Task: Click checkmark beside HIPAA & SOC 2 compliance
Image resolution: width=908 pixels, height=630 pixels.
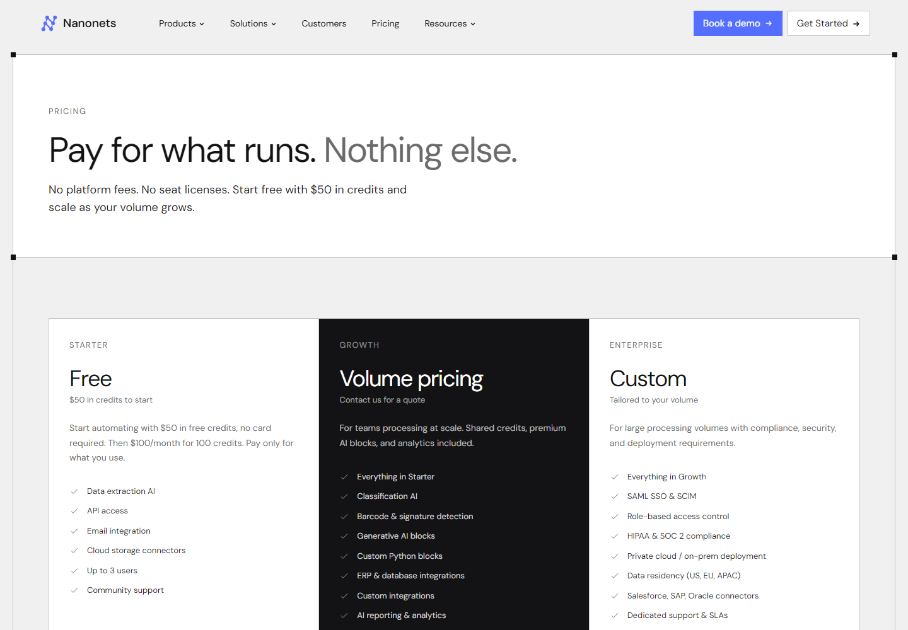Action: (x=615, y=536)
